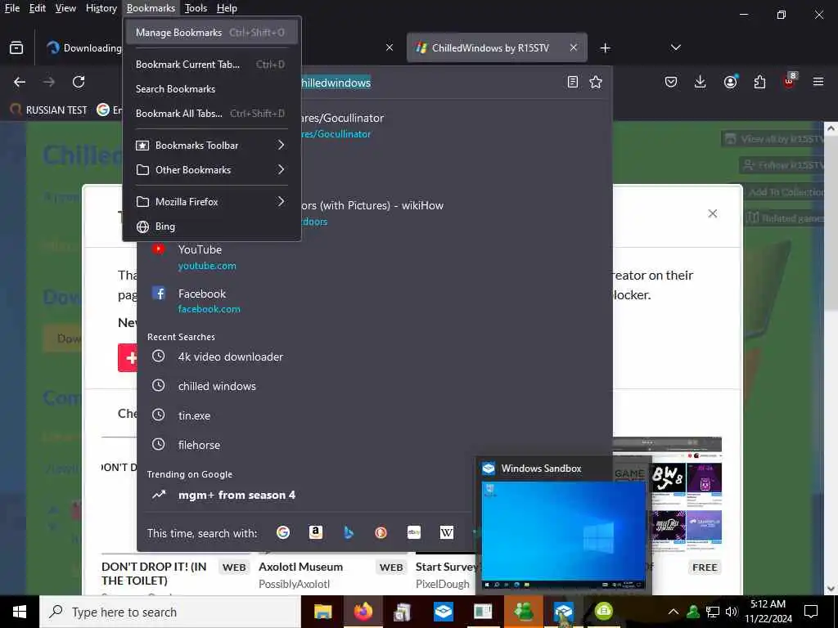
Task: Search this time with eBay icon
Action: click(x=413, y=532)
